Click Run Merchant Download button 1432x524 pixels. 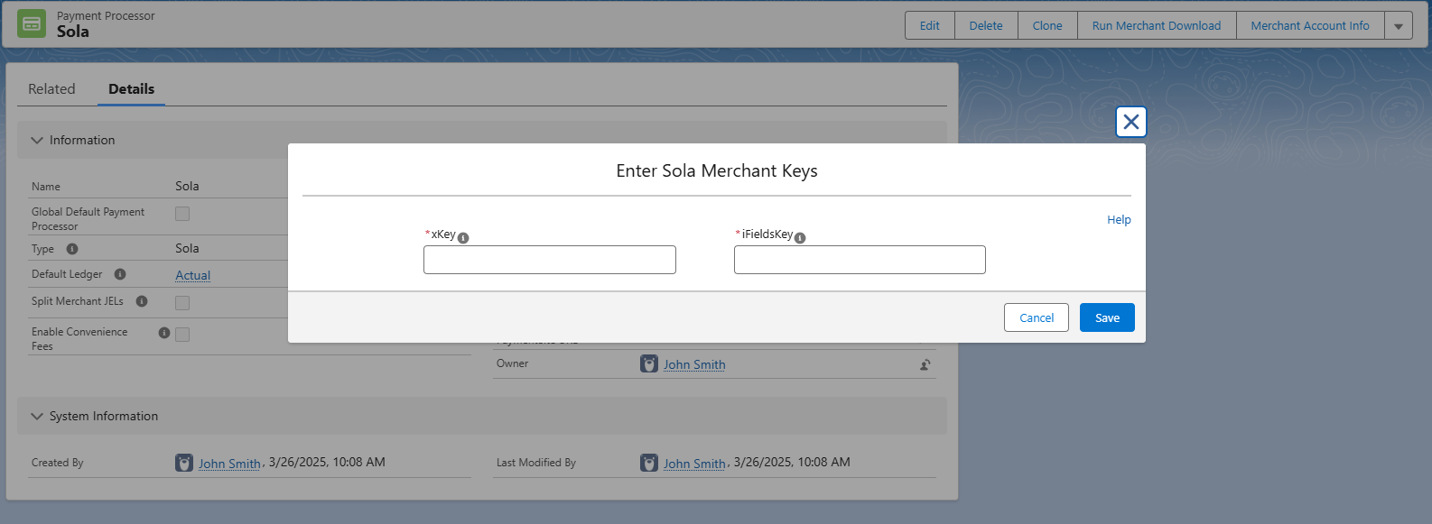coord(1157,26)
